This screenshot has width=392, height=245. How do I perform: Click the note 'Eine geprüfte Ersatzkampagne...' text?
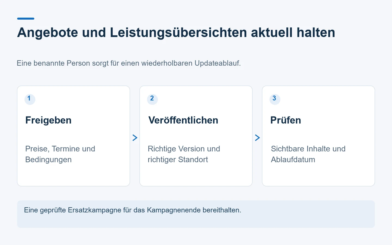pyautogui.click(x=133, y=210)
